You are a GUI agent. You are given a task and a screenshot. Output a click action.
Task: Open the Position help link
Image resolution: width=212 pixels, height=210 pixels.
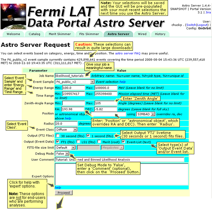click(68, 118)
